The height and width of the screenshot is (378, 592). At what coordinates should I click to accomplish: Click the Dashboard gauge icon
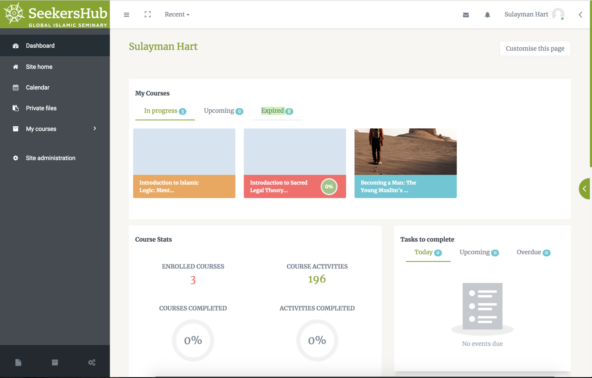point(16,46)
